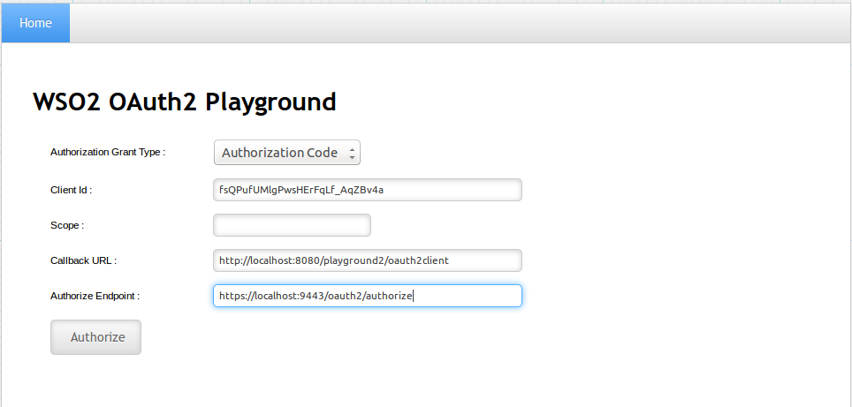Click the Authorization Grant Type label
852x407 pixels.
(108, 153)
